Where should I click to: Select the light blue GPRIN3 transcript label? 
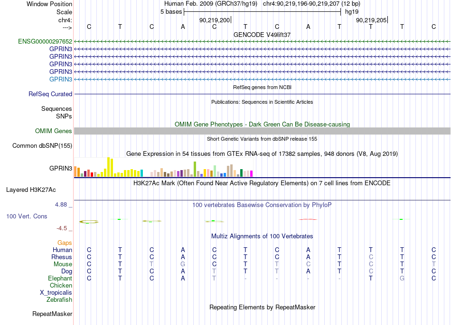pos(61,79)
